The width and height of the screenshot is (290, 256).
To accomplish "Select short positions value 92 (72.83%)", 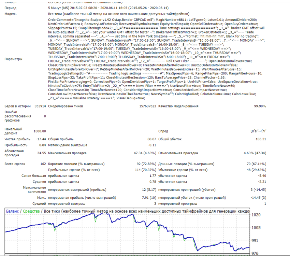I will [146, 164].
